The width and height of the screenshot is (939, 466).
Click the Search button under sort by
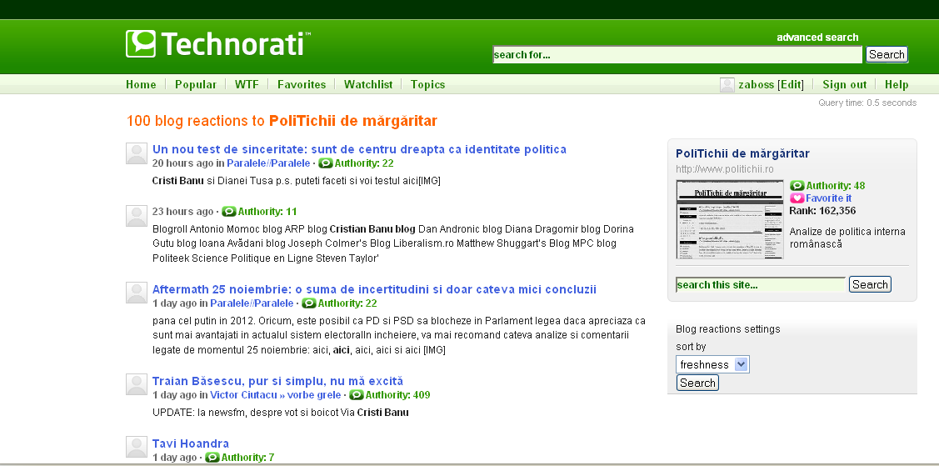[x=697, y=383]
